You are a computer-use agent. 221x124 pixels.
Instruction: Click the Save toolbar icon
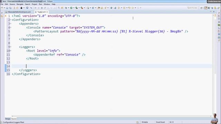7,8
